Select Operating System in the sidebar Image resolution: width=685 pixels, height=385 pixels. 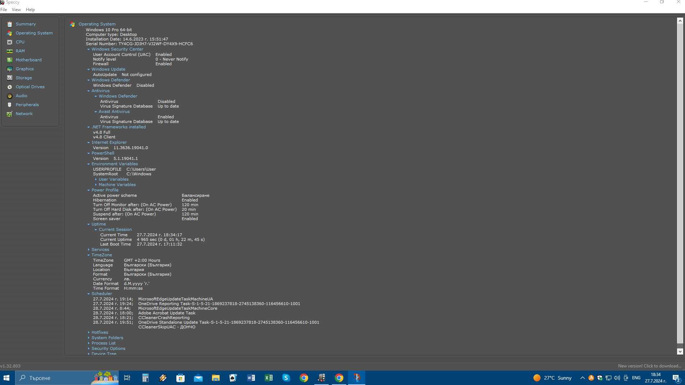click(34, 33)
